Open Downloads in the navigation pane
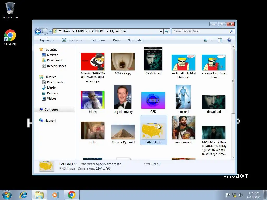Image resolution: width=267 pixels, height=200 pixels. (55, 60)
